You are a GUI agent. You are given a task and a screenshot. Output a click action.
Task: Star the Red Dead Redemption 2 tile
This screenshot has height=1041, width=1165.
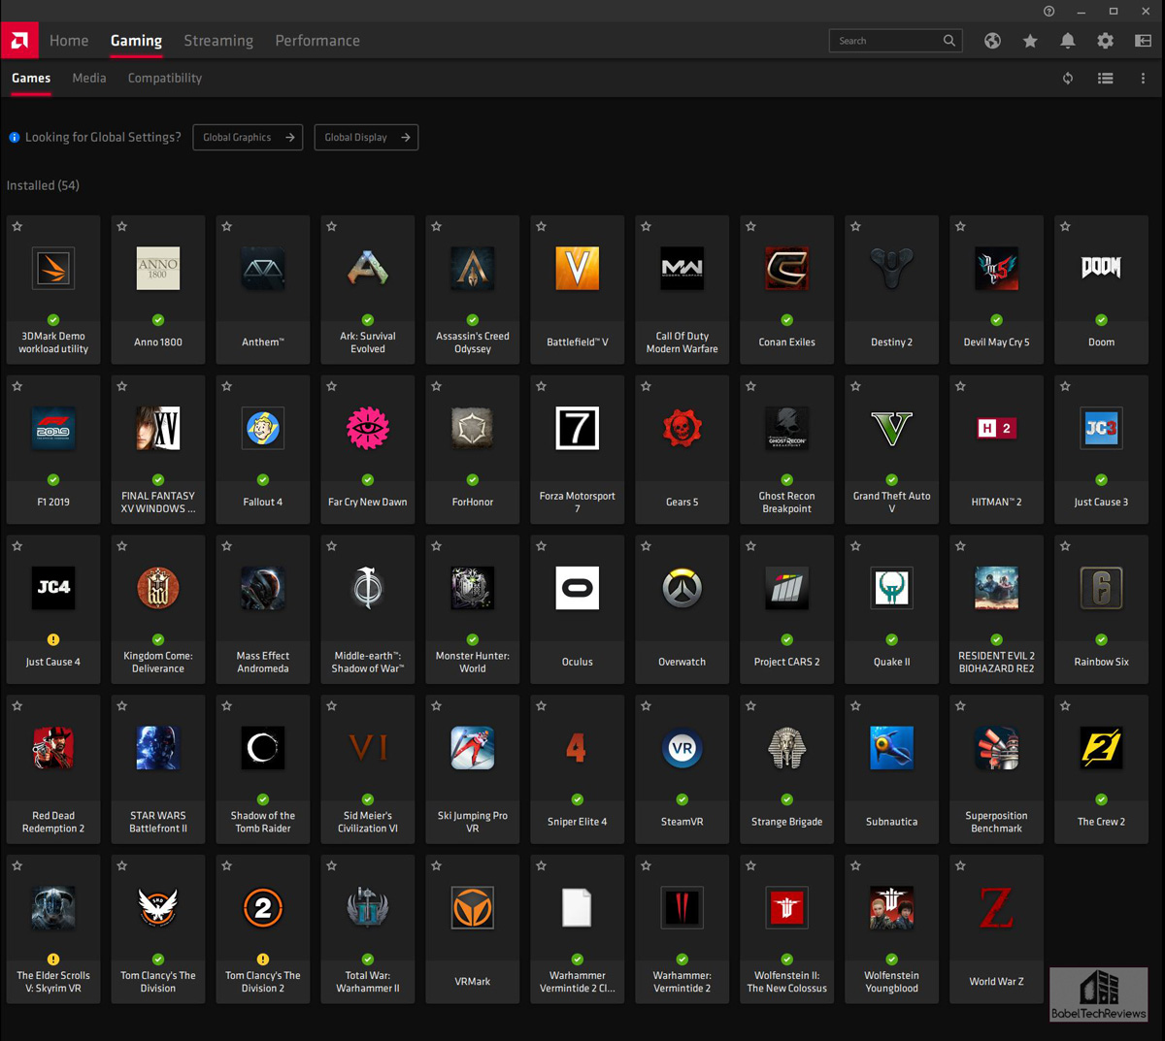click(x=17, y=706)
